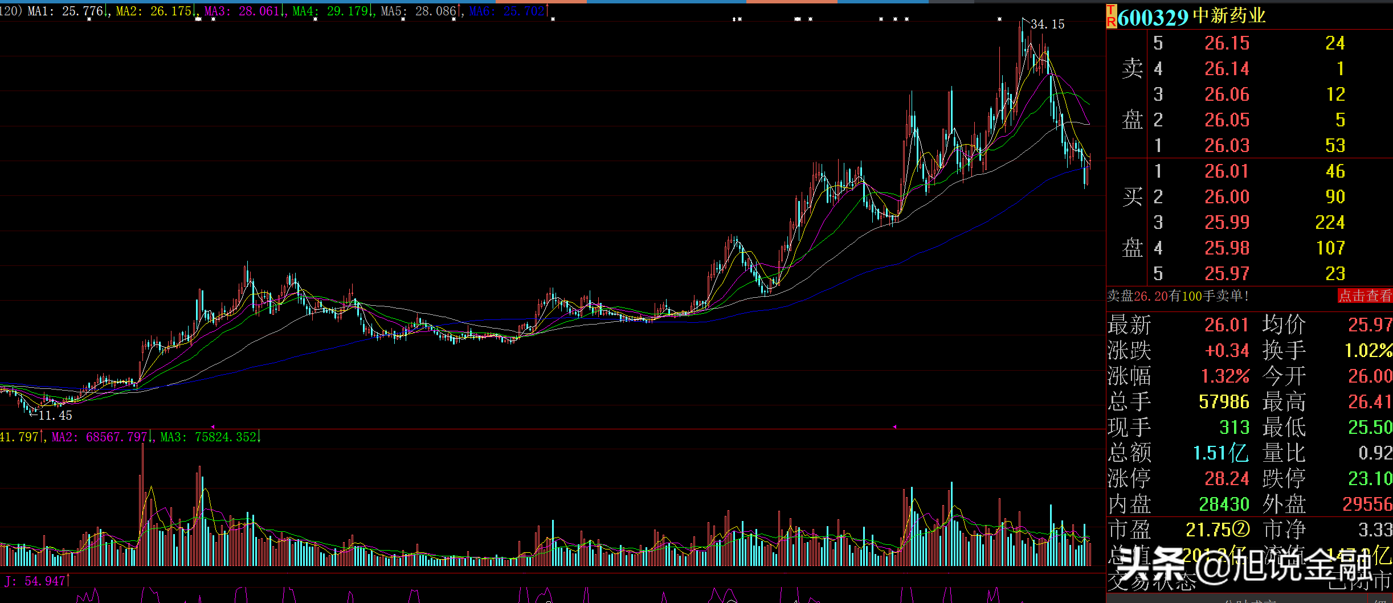
Task: Click the 现手 value 313
Action: point(1234,428)
